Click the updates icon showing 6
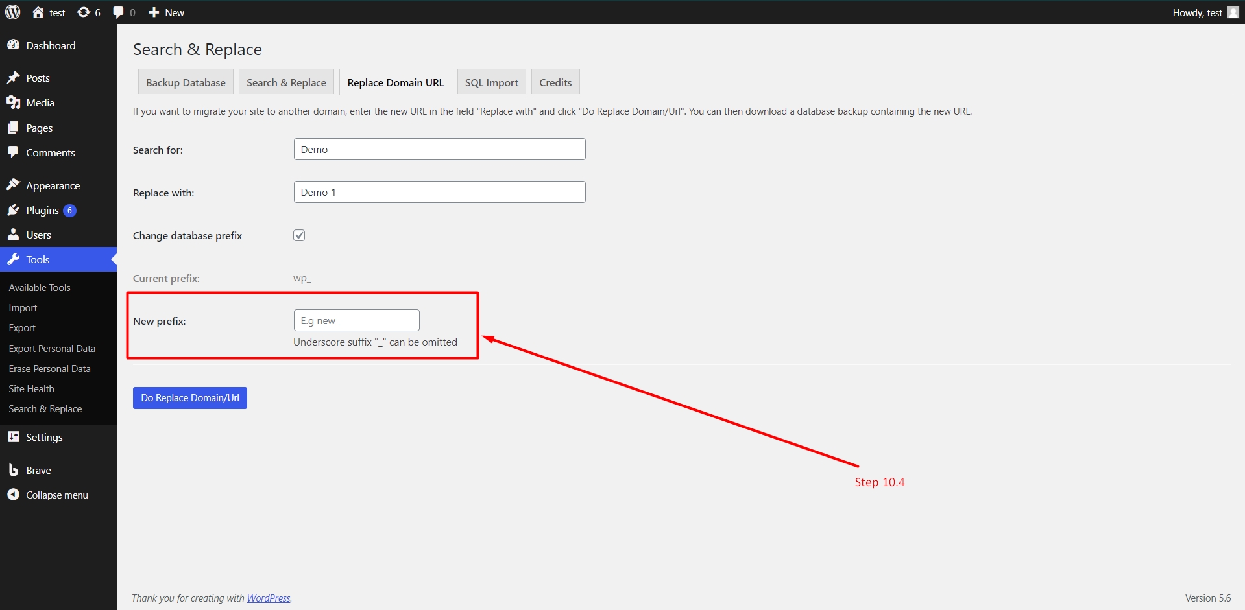The image size is (1245, 610). [84, 12]
